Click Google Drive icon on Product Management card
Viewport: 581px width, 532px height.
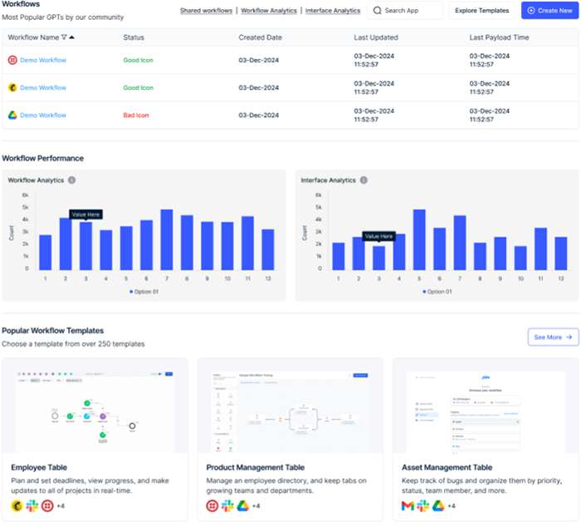(x=242, y=505)
